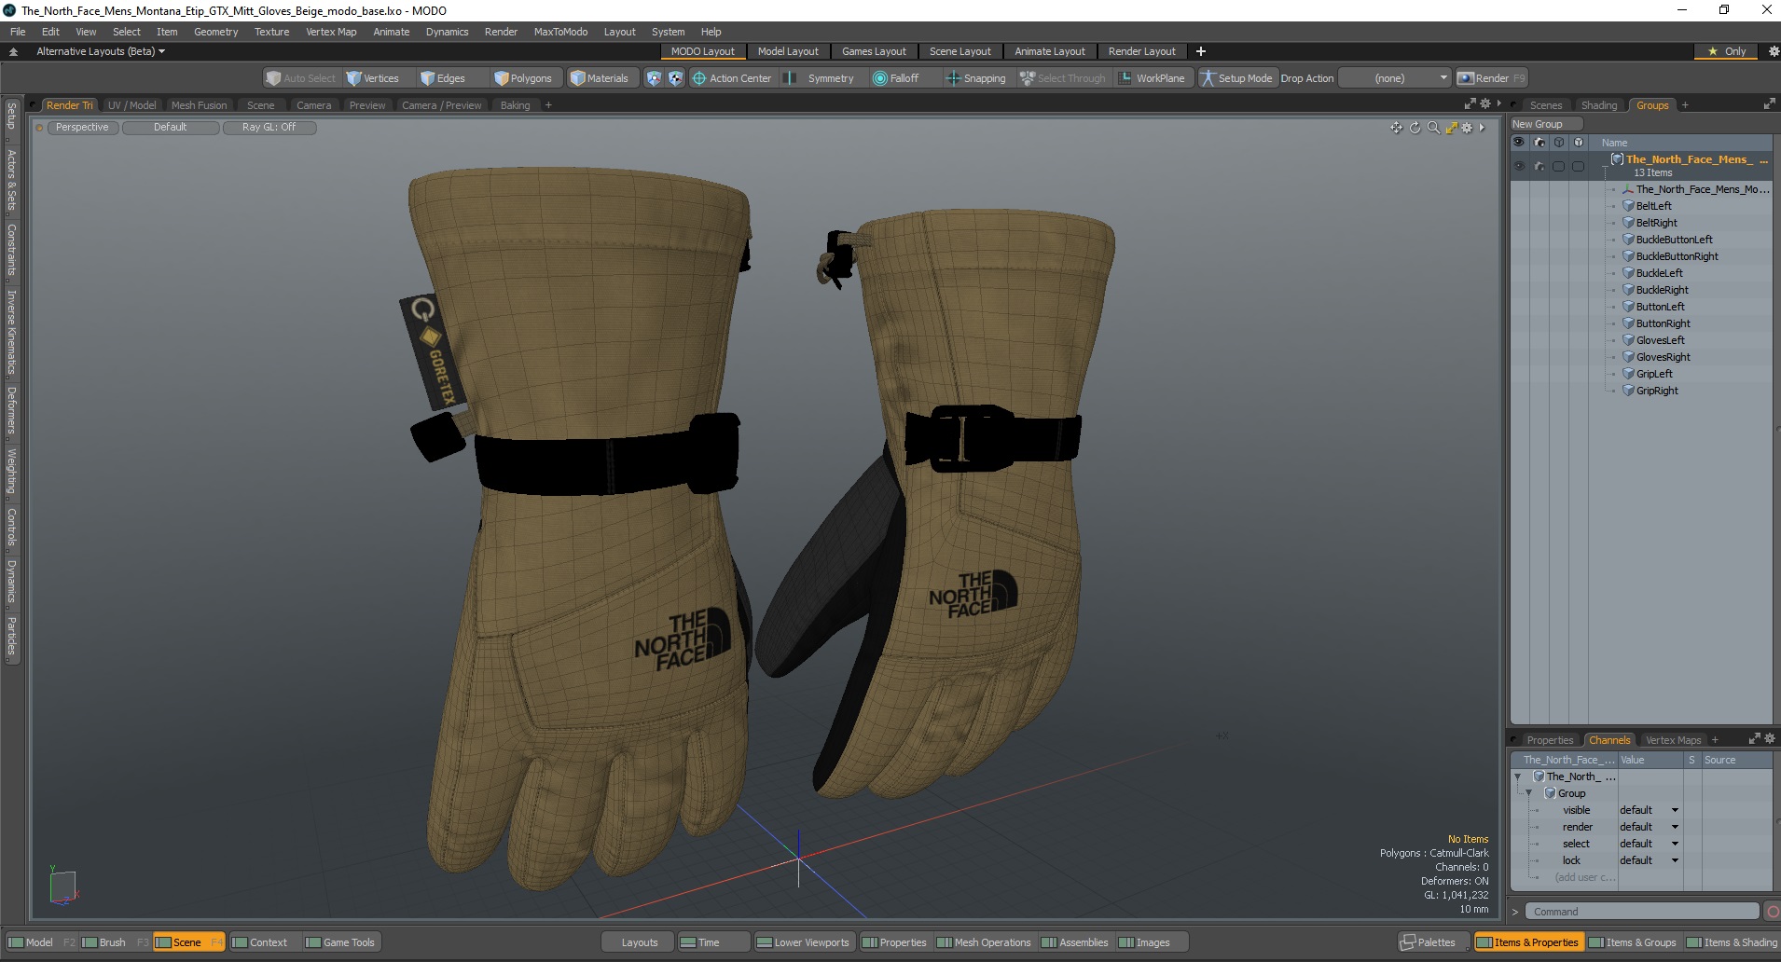This screenshot has width=1781, height=962.
Task: Open Action Center options
Action: pyautogui.click(x=732, y=78)
